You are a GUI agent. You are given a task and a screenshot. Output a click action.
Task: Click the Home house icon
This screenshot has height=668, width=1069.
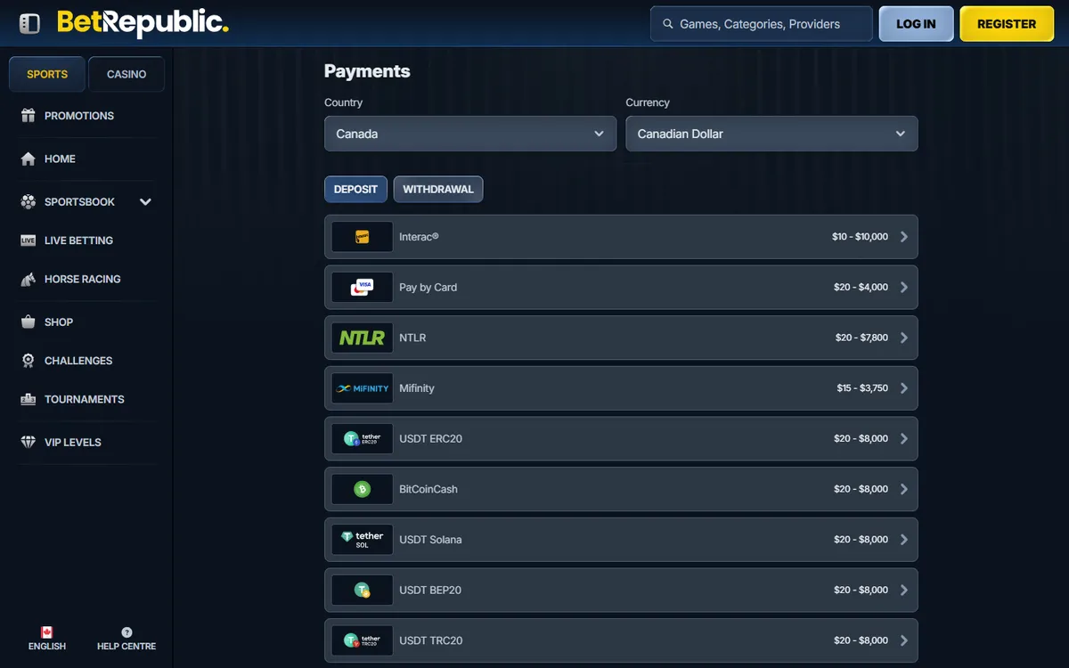coord(29,159)
